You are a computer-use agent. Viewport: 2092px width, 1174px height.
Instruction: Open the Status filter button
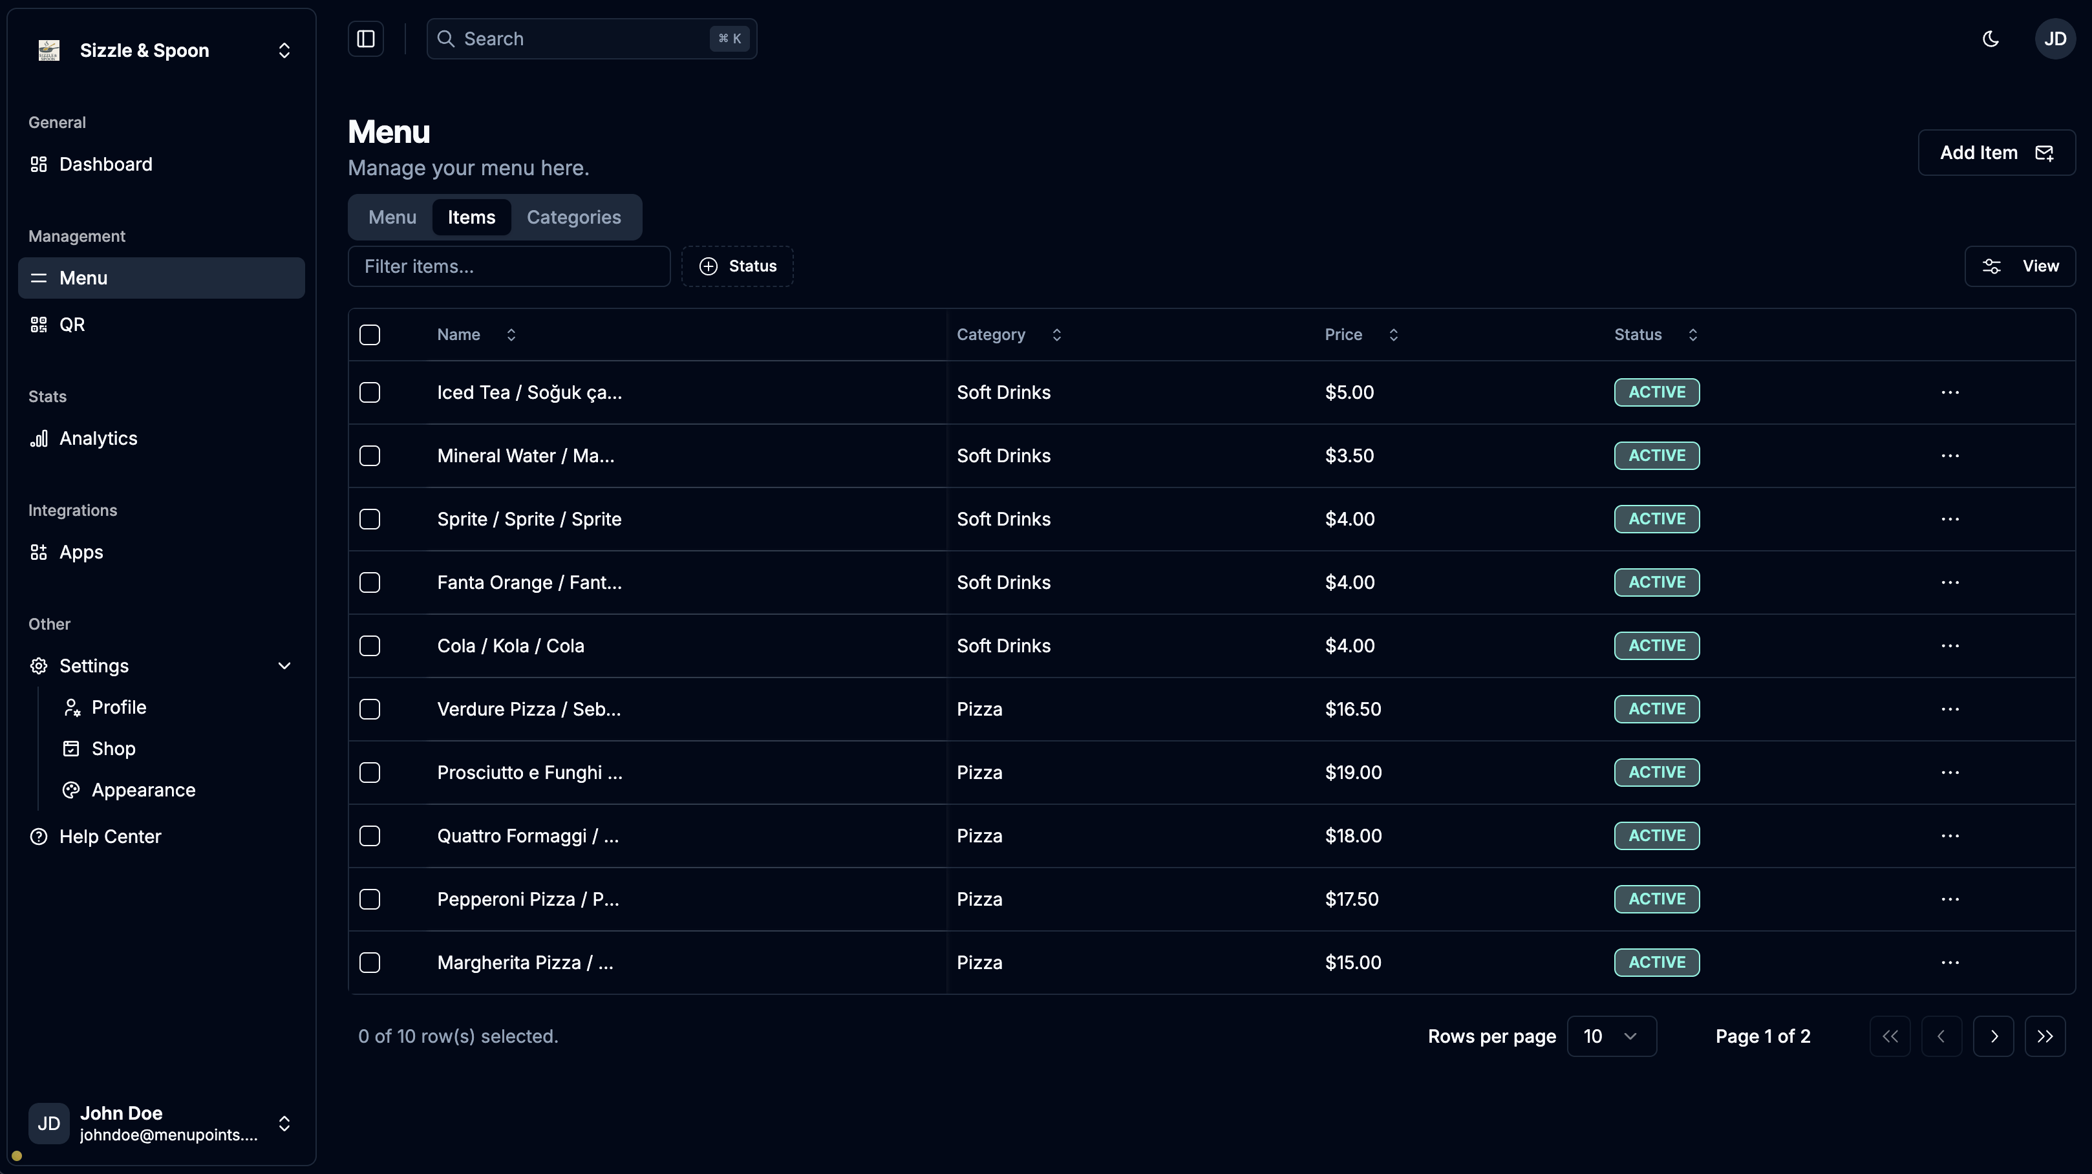coord(738,266)
